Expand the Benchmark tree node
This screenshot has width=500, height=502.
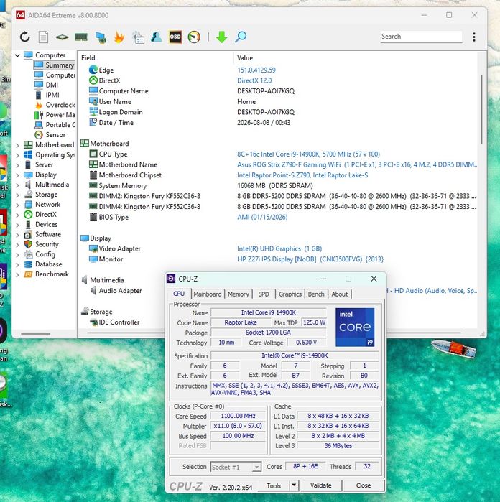point(18,274)
